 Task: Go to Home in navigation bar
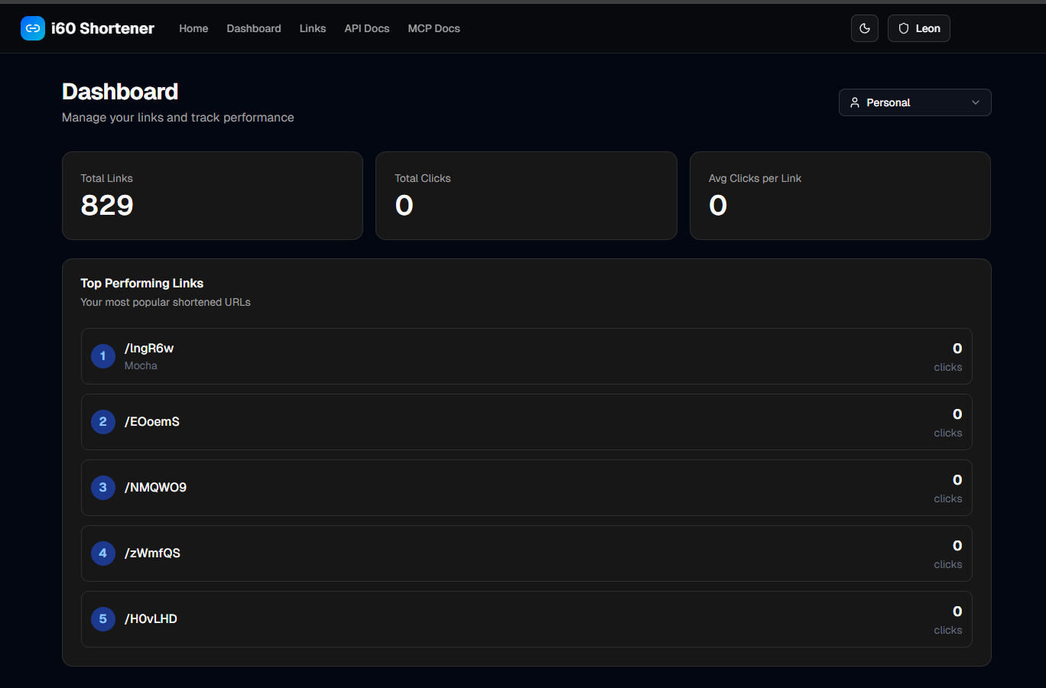[193, 28]
